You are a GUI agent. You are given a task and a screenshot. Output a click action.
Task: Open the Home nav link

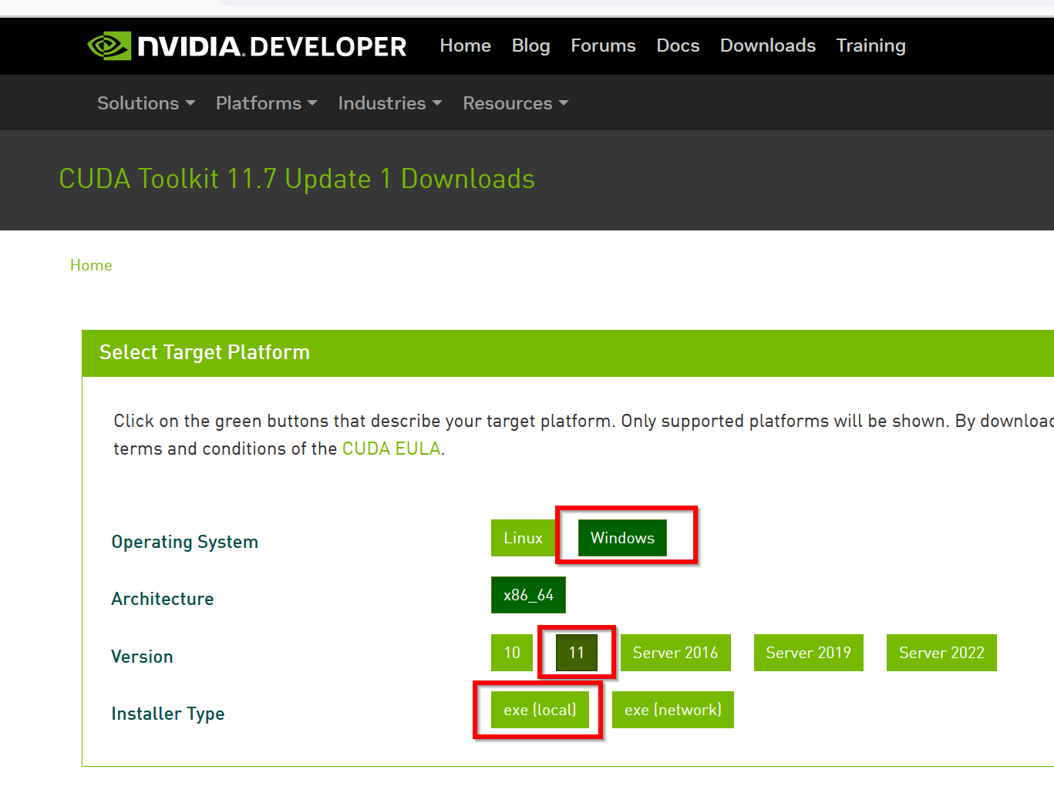click(465, 45)
